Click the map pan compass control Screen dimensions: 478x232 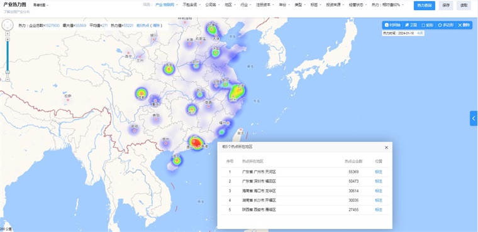click(x=8, y=25)
